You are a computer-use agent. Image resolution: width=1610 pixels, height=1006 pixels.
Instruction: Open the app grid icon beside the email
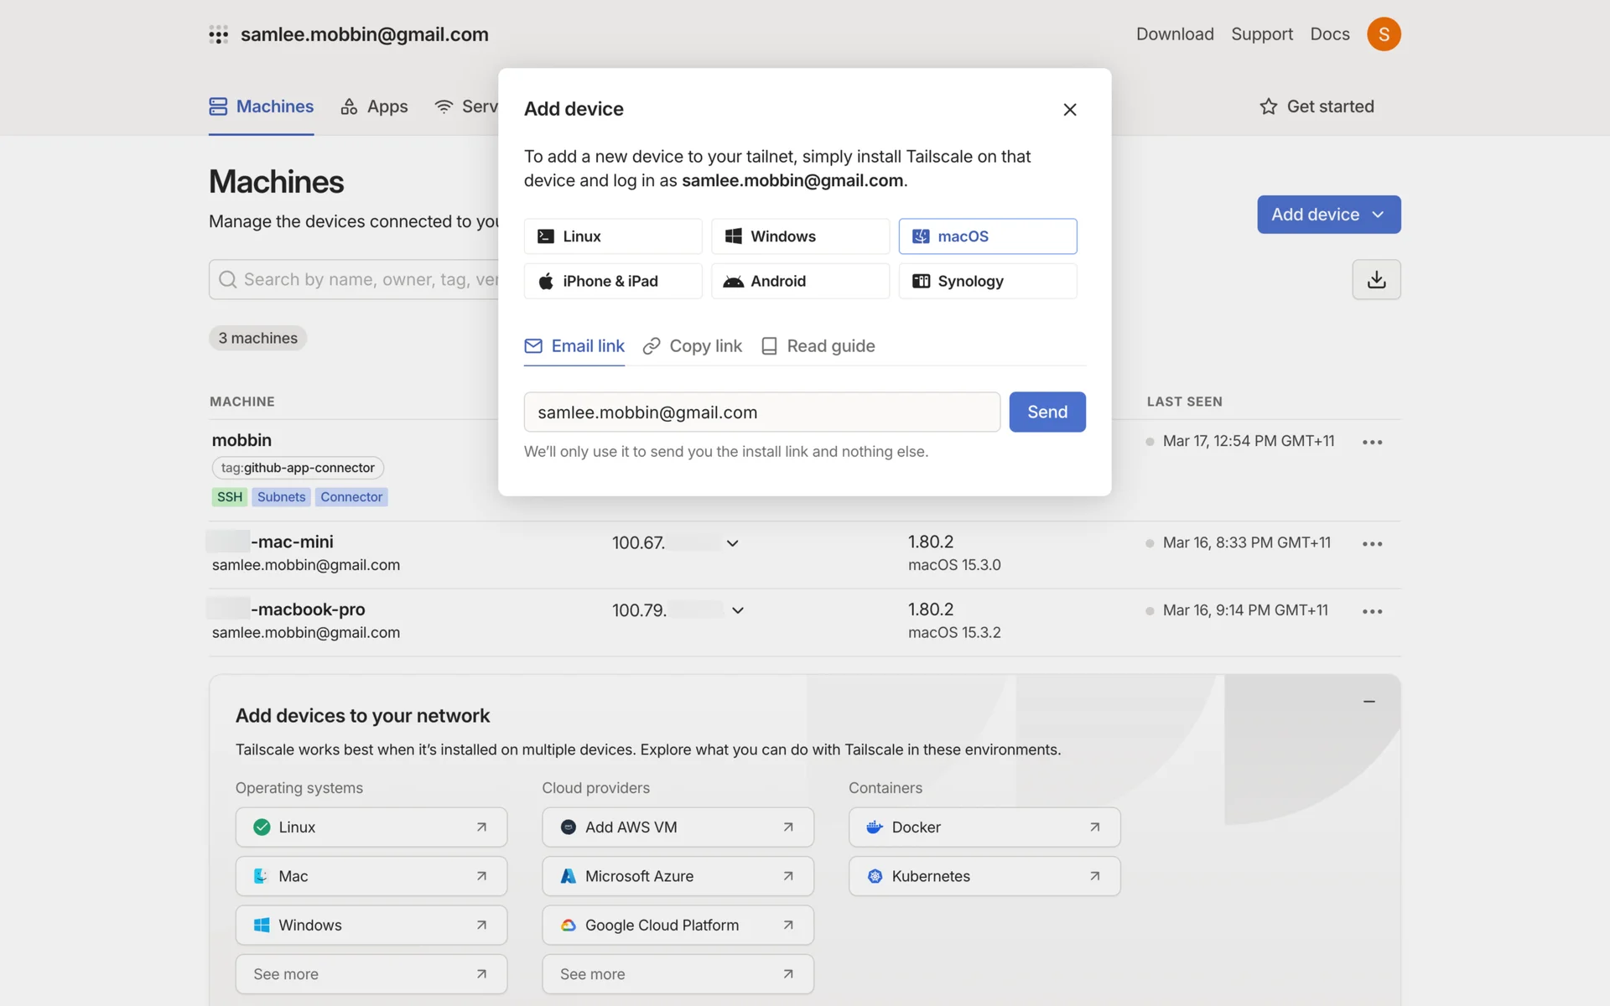click(218, 34)
